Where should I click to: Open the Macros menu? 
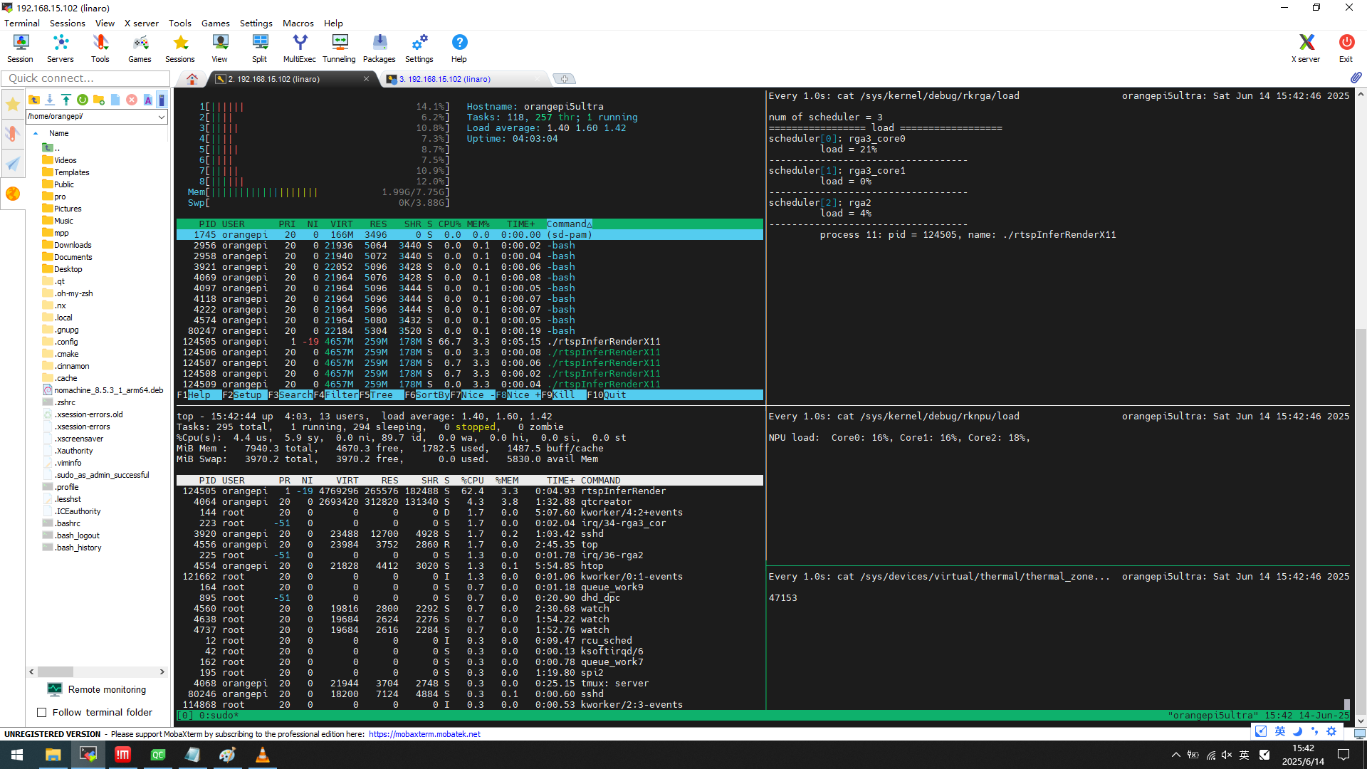[x=298, y=23]
